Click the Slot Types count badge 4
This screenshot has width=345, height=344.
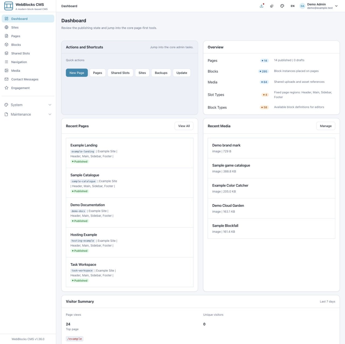(x=265, y=95)
